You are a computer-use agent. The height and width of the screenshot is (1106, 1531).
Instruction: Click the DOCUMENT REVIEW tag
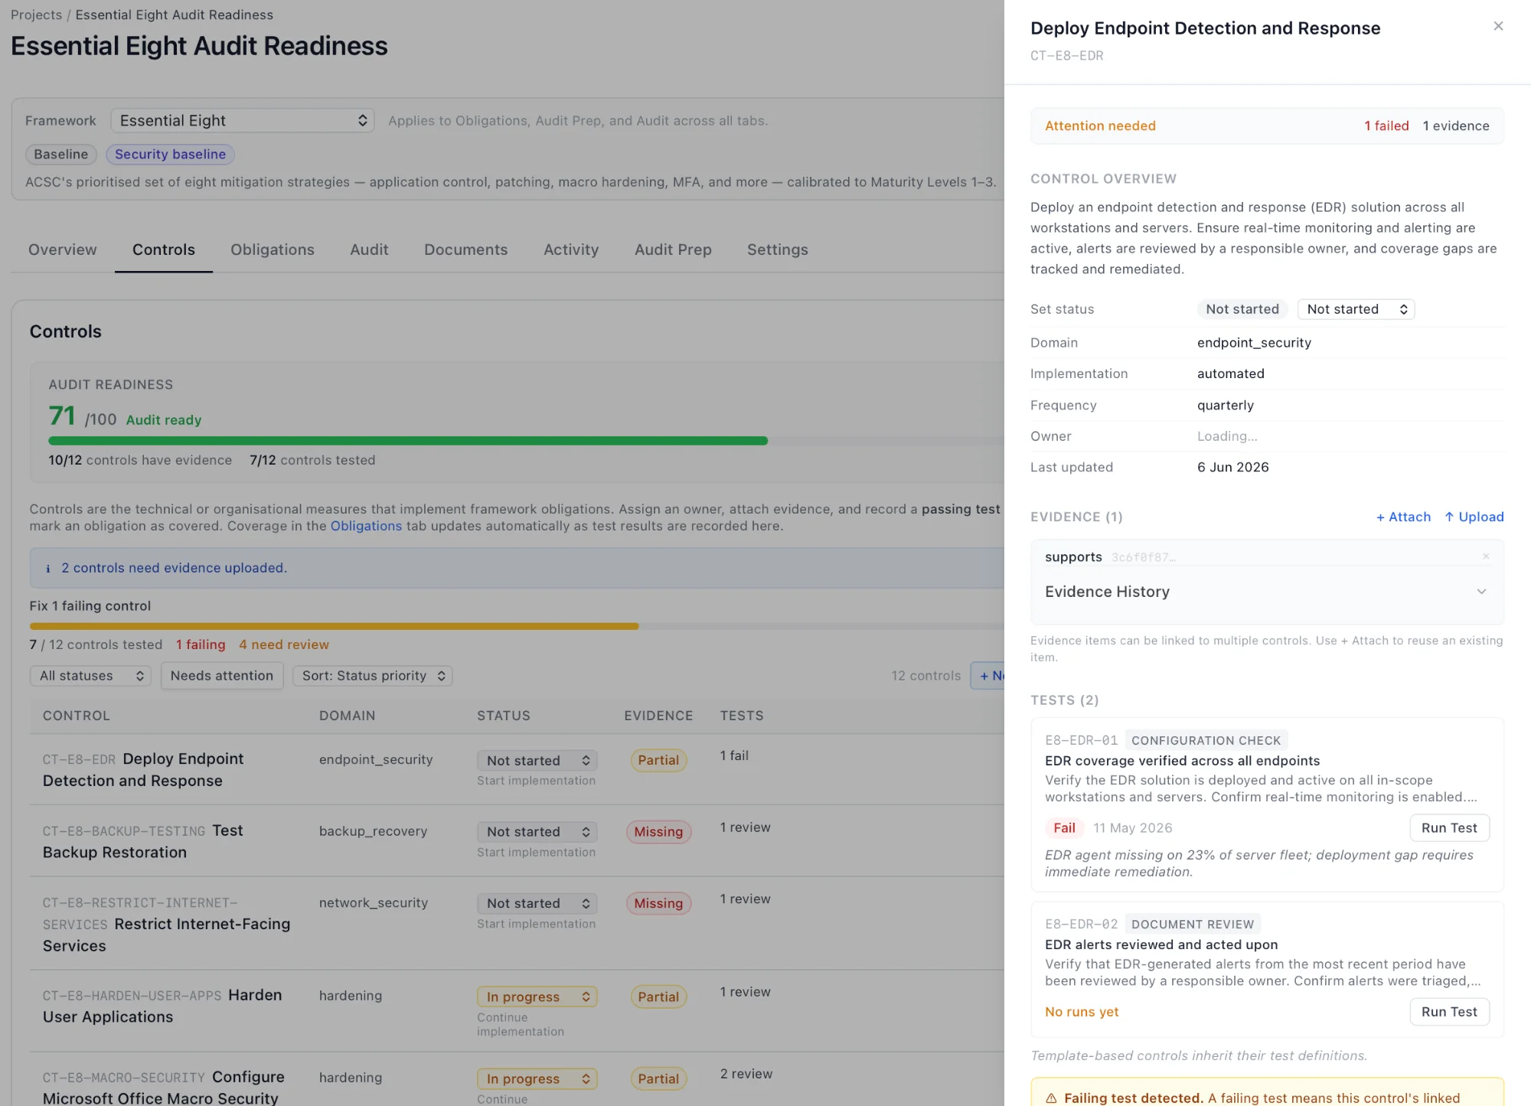pyautogui.click(x=1193, y=924)
